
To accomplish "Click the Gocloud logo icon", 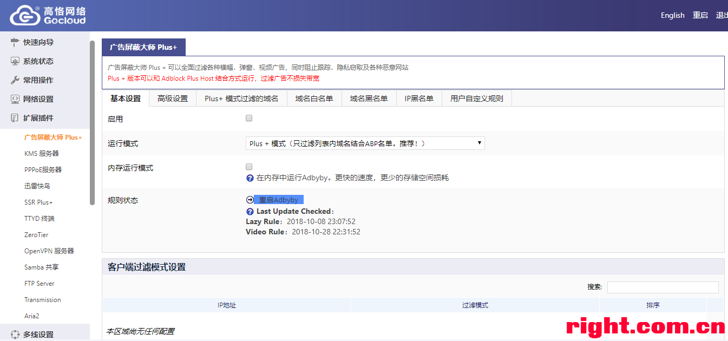I will [x=25, y=16].
